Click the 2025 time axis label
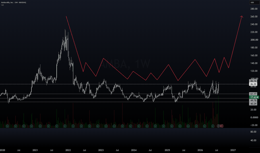The width and height of the screenshot is (260, 153). point(167,150)
